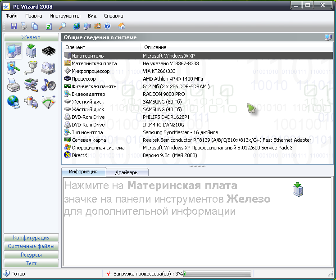Switch to the Информация tab

pos(83,172)
